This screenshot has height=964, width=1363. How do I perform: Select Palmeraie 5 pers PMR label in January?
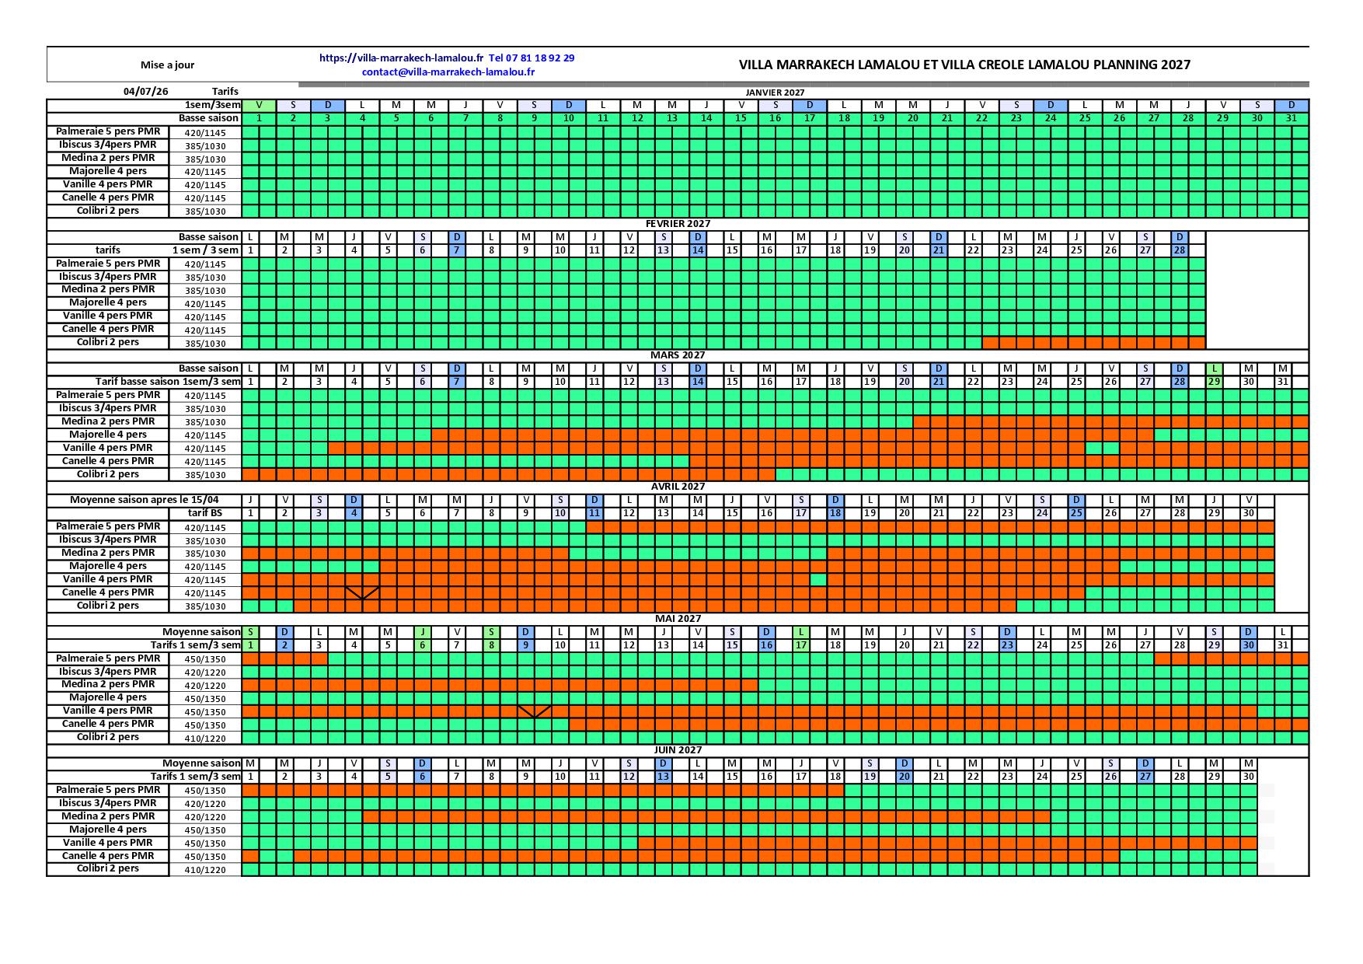coord(108,131)
